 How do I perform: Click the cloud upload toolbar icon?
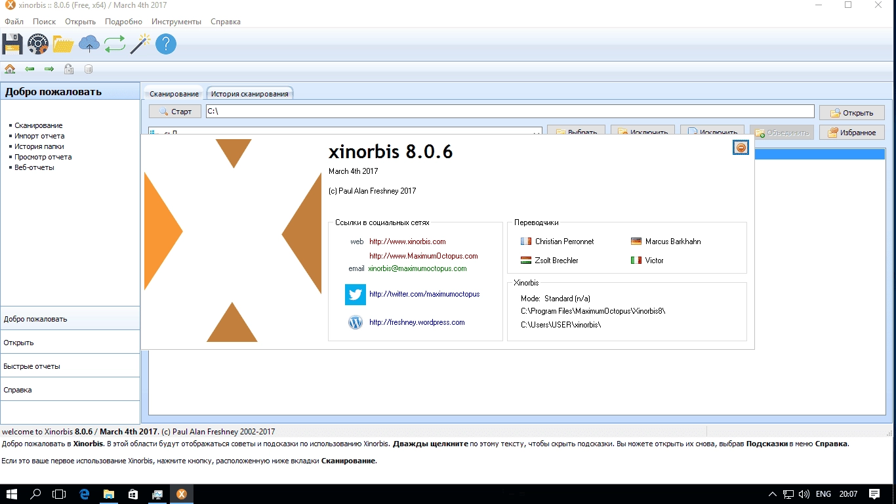click(x=89, y=44)
